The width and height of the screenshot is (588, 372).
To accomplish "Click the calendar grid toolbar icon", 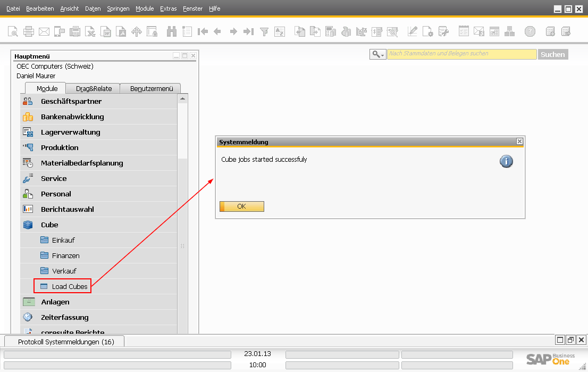I will (494, 31).
